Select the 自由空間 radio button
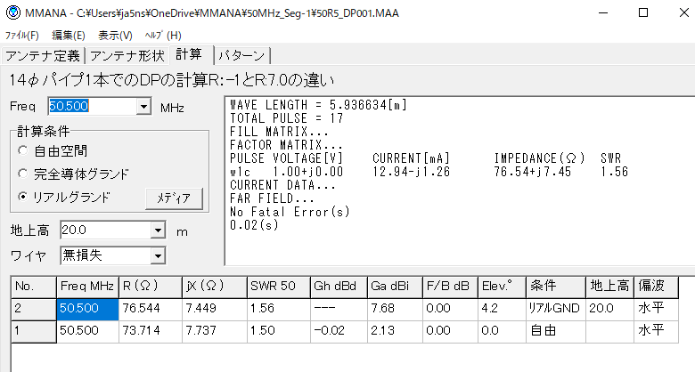695x372 pixels. click(24, 150)
